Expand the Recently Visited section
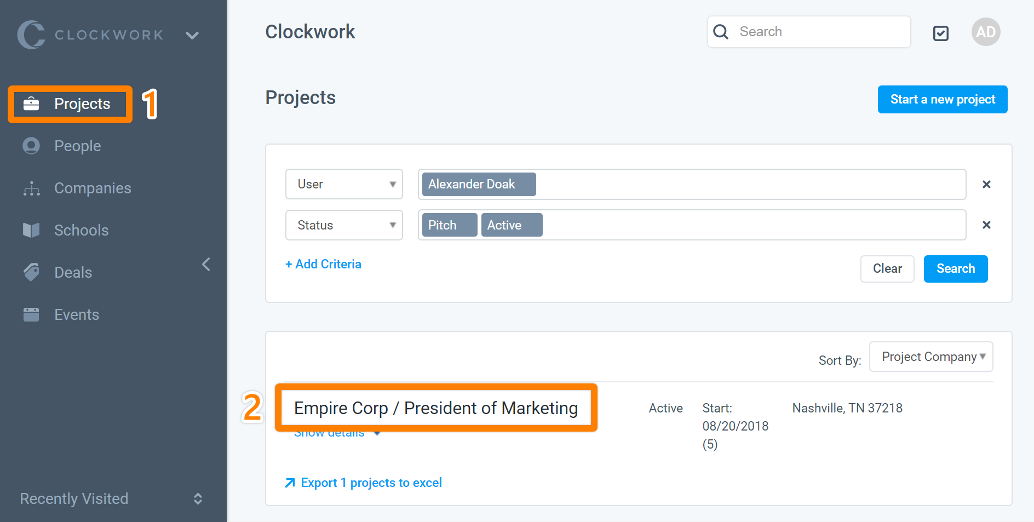Screen dimensions: 1034x522 198,498
